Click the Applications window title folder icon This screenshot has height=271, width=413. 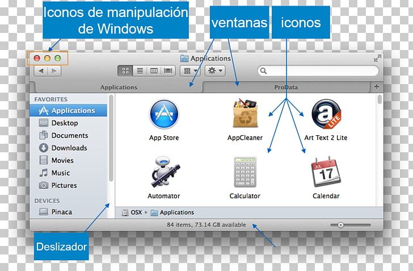coord(184,59)
